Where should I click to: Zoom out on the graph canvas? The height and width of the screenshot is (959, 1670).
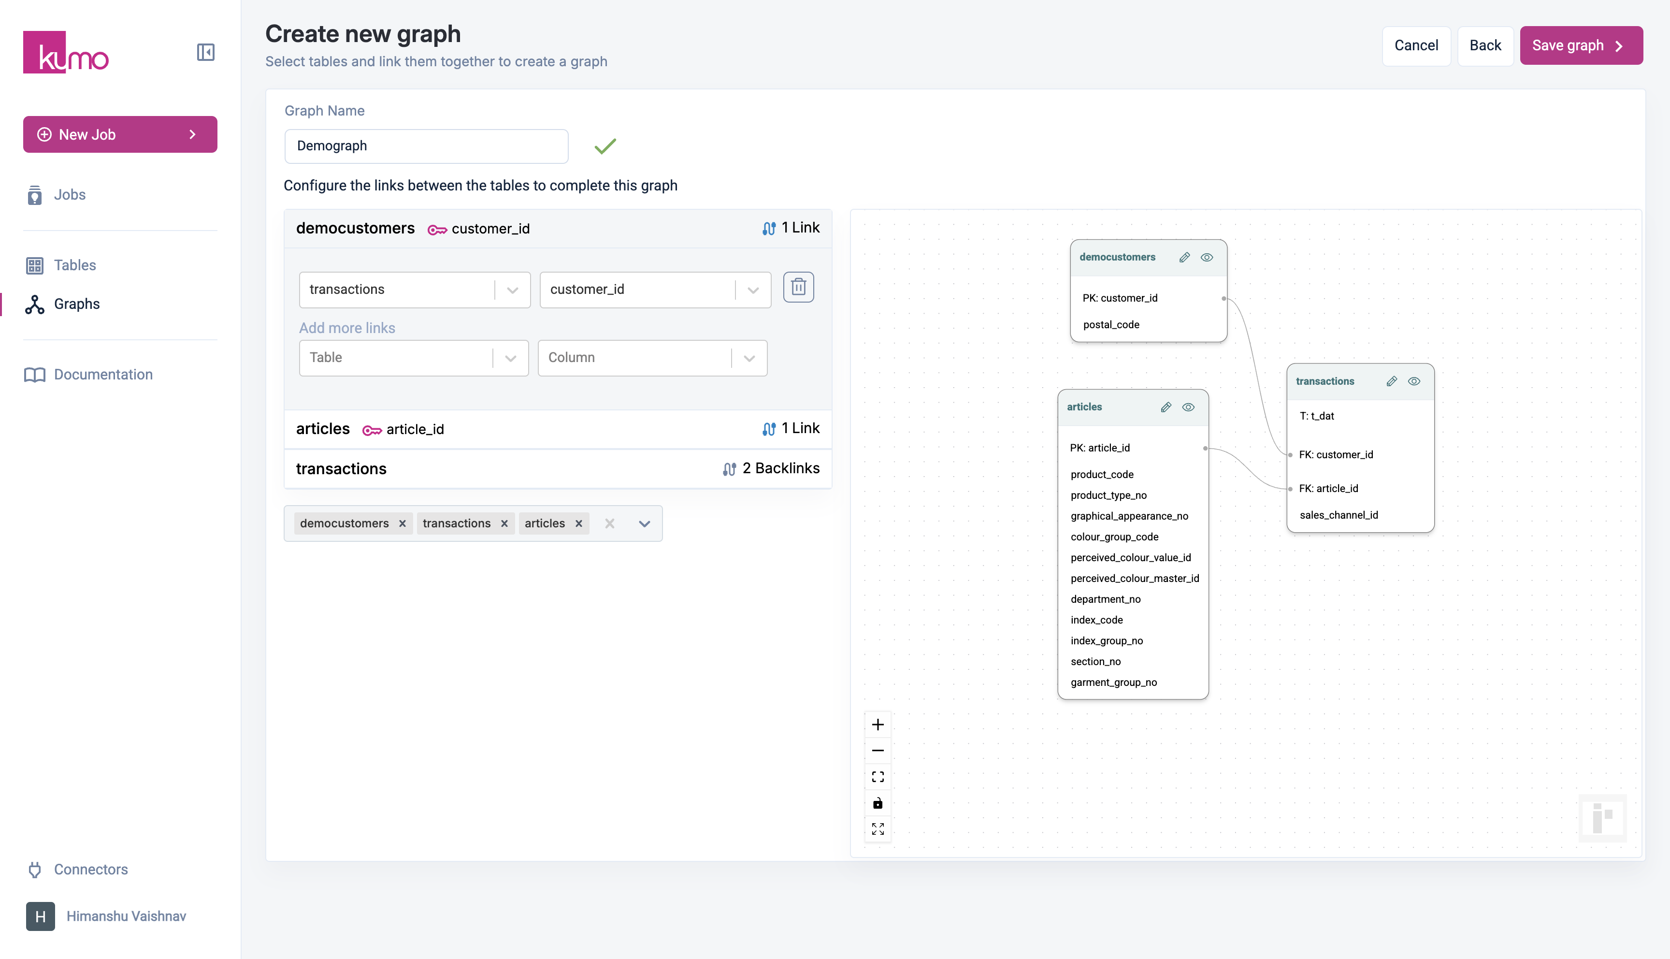(x=878, y=750)
